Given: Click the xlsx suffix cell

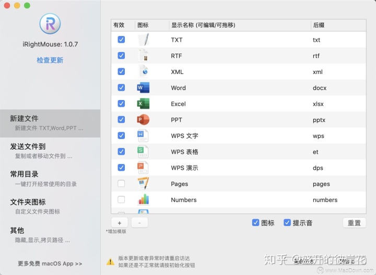Looking at the screenshot, I should (x=318, y=104).
